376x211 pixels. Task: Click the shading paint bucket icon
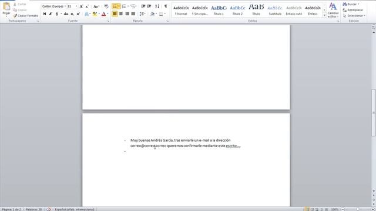click(152, 14)
